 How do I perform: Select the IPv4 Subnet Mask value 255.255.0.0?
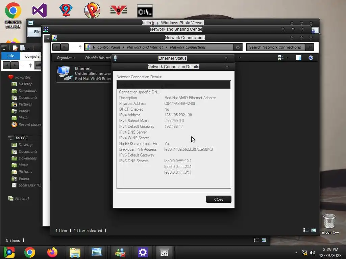(174, 121)
